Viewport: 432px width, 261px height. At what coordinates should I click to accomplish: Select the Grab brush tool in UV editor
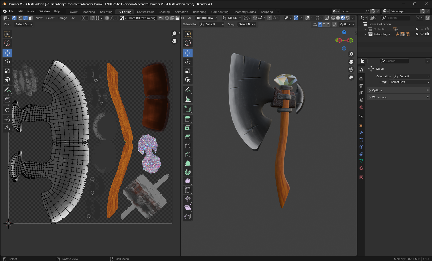7,110
